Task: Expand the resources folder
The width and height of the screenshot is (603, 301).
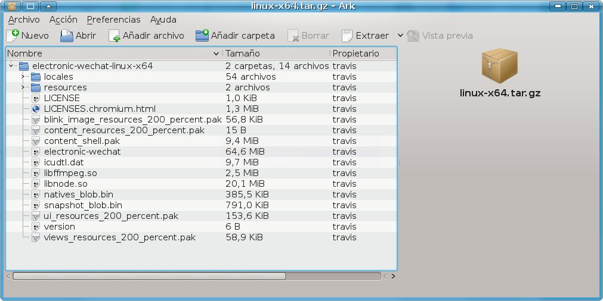Action: point(23,87)
